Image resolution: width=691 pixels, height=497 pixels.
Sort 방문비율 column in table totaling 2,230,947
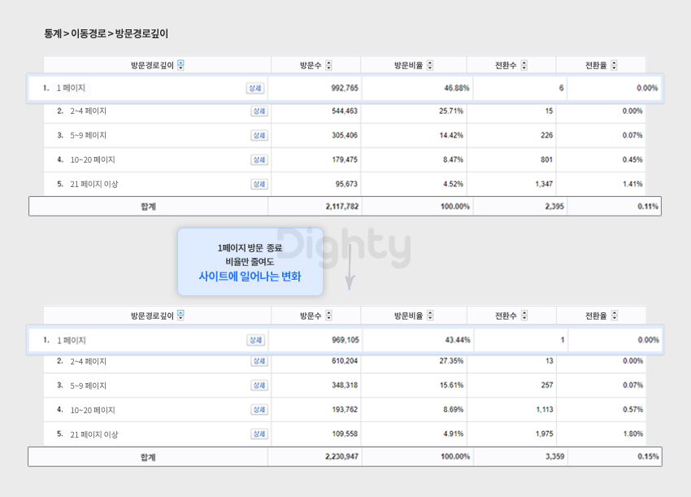point(430,316)
